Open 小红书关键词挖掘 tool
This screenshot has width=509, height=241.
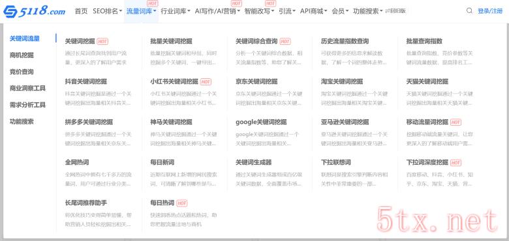[x=174, y=81]
